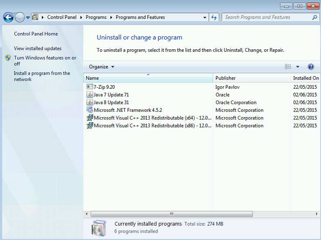This screenshot has width=321, height=240.
Task: Open the Organize dropdown menu
Action: click(x=101, y=67)
